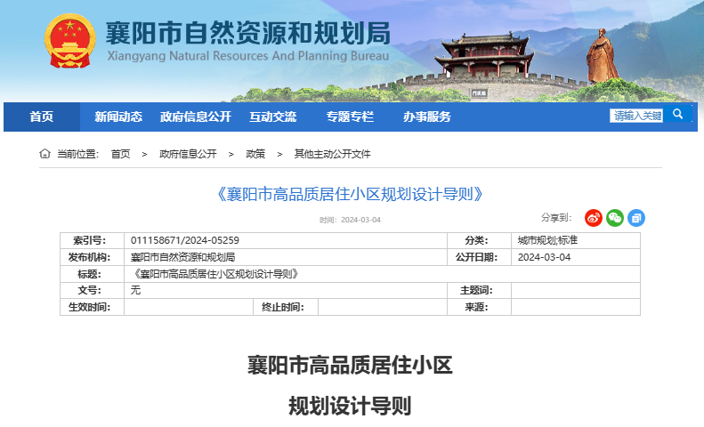Click the search magnifier icon

click(678, 116)
